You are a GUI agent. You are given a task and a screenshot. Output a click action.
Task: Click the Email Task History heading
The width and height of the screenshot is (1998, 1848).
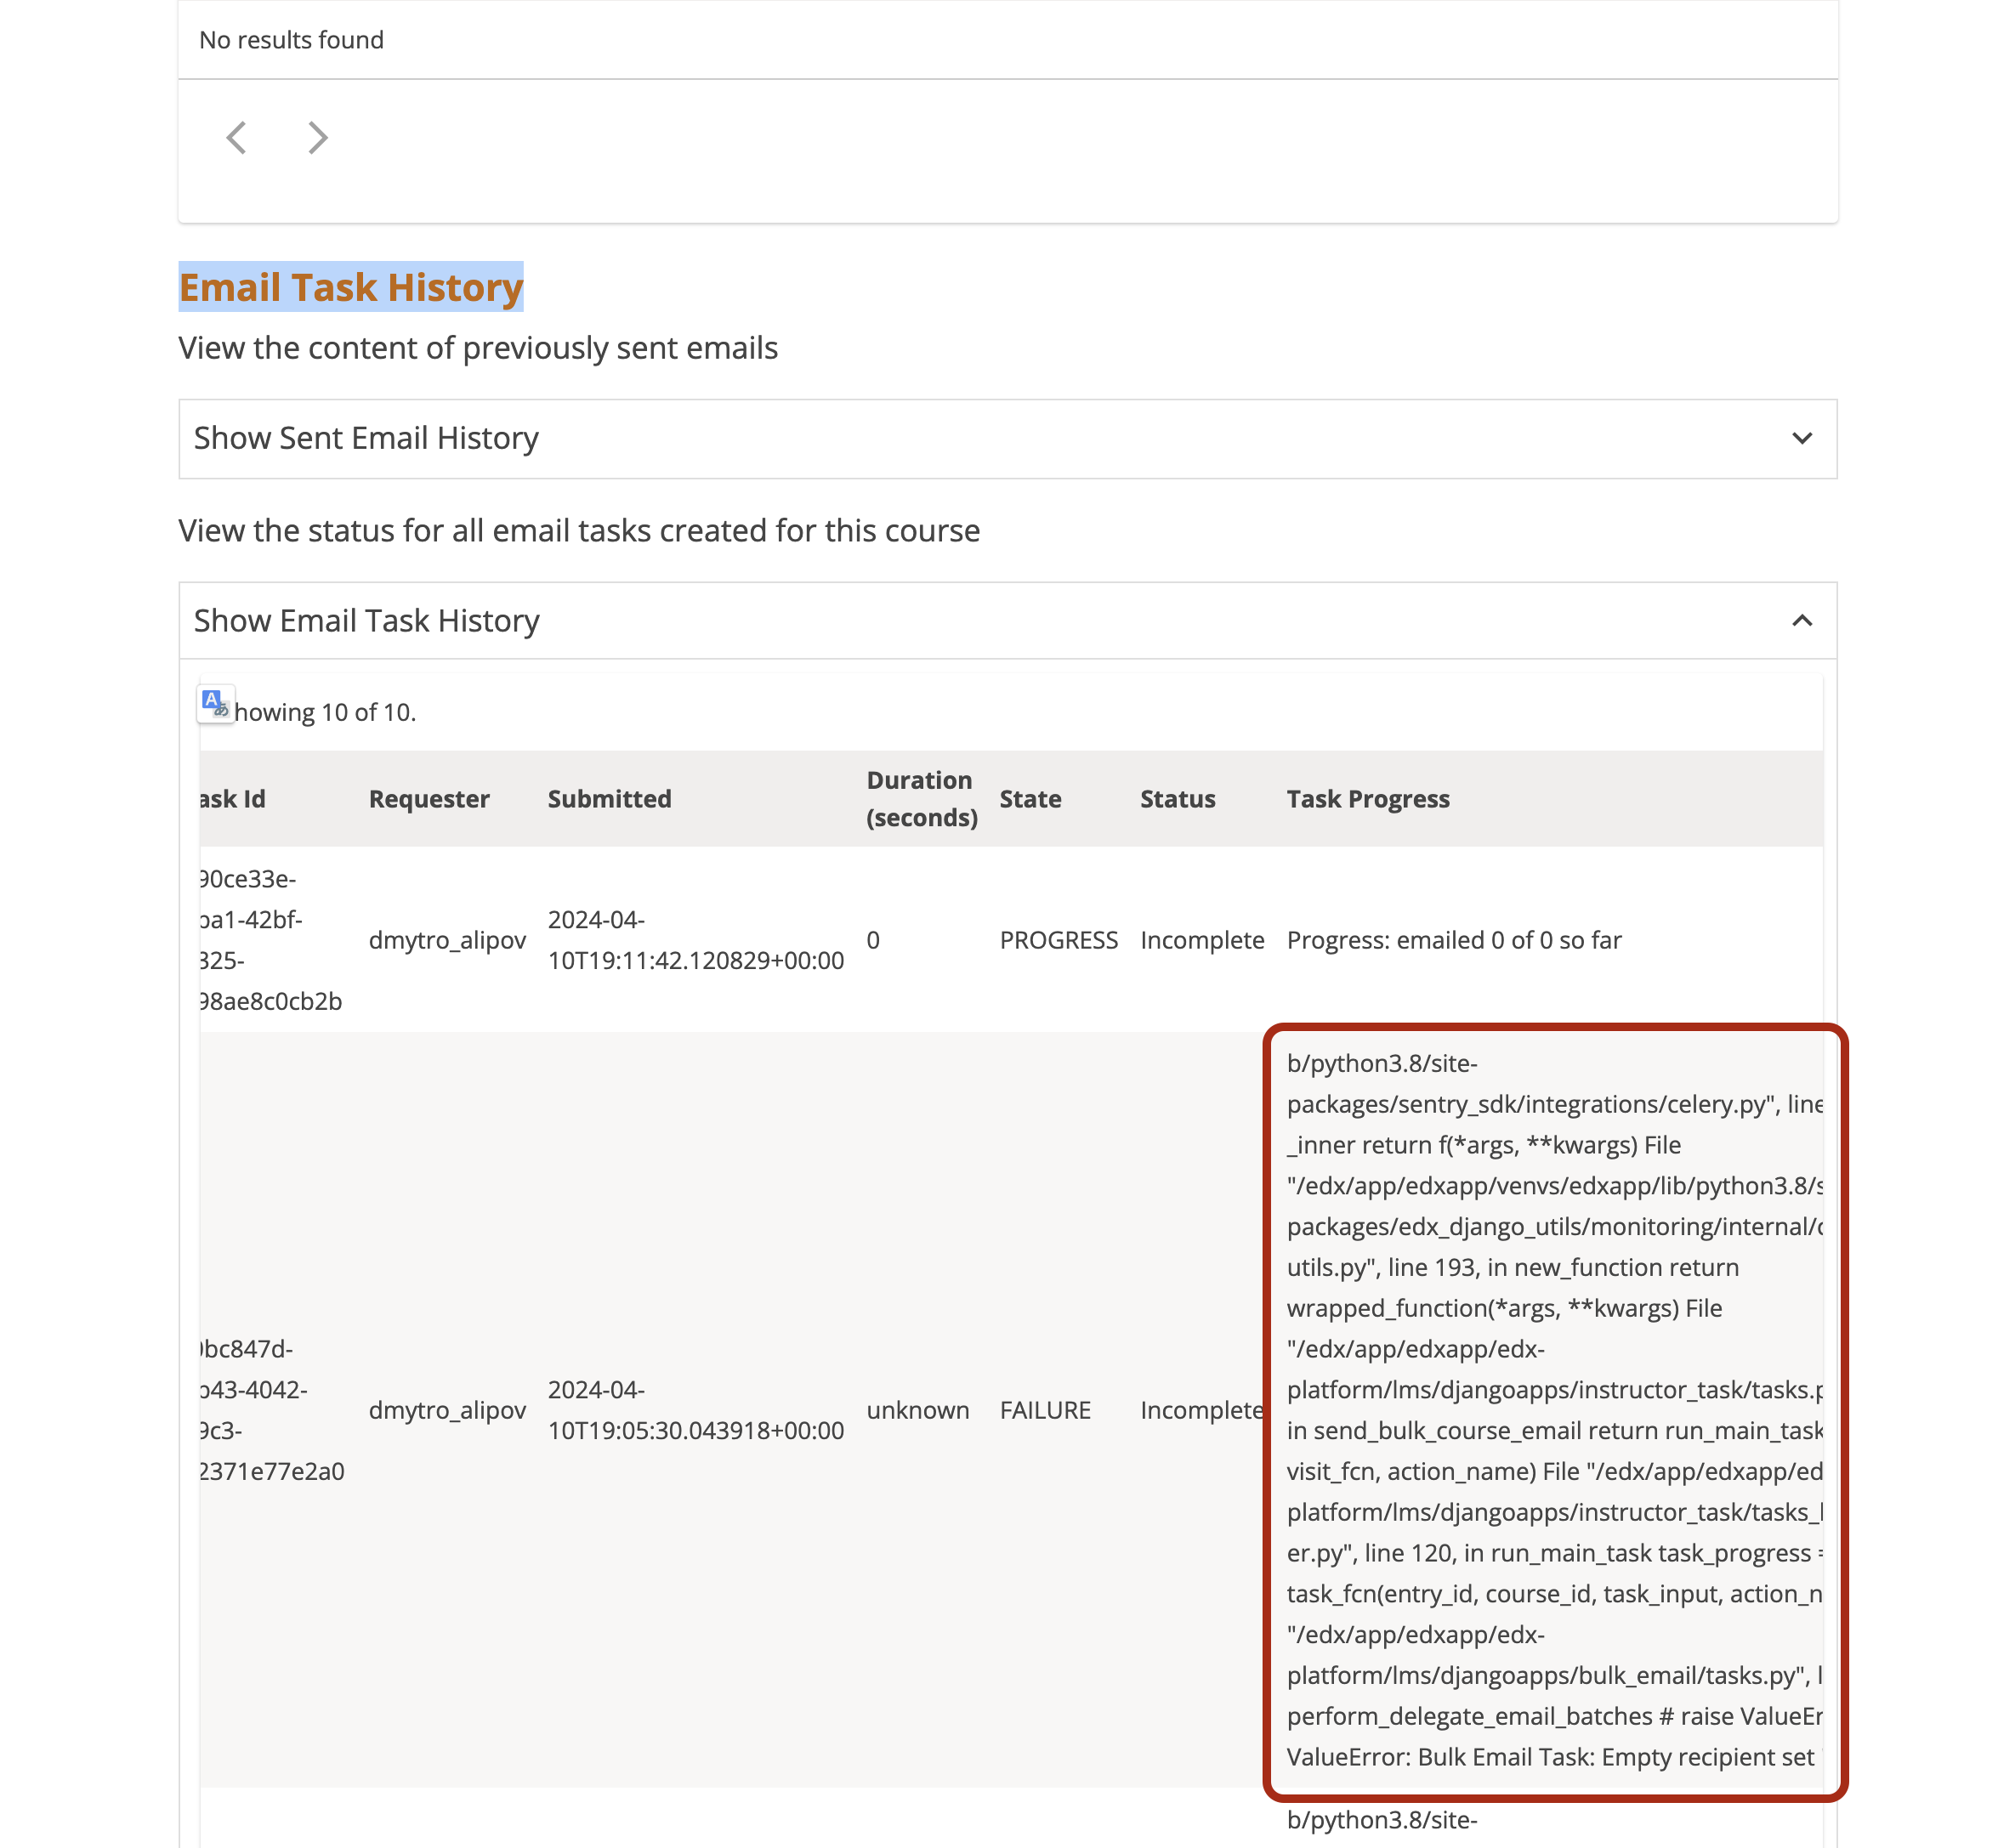(350, 287)
